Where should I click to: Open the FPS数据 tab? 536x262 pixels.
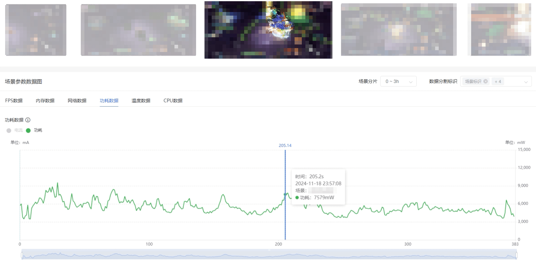tap(14, 101)
